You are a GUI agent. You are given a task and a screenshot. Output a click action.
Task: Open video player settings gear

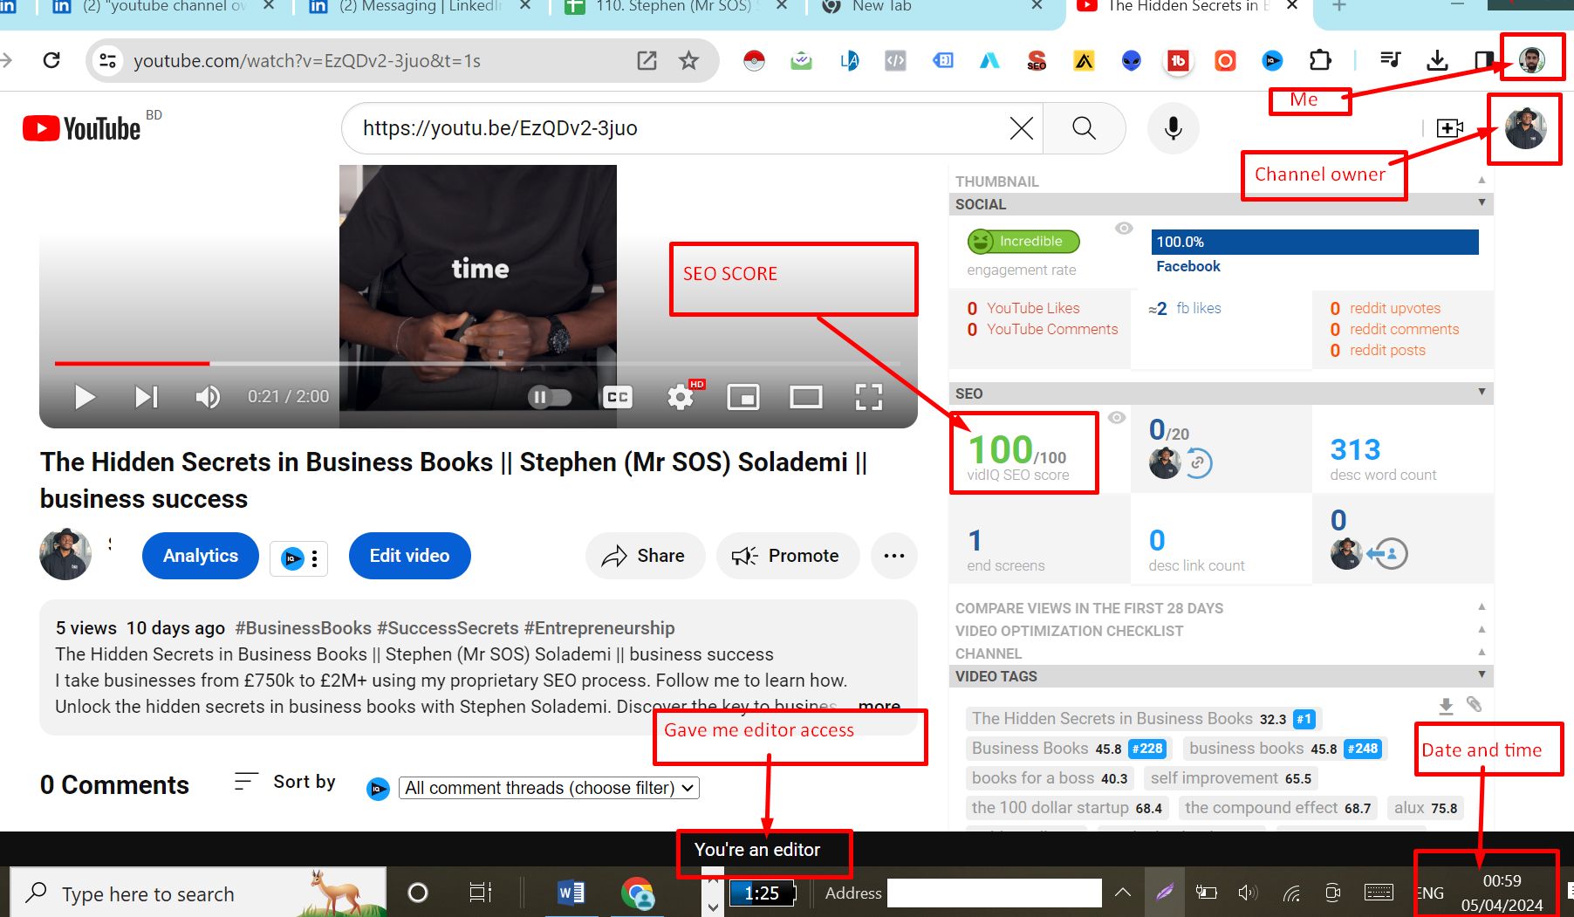pyautogui.click(x=681, y=397)
